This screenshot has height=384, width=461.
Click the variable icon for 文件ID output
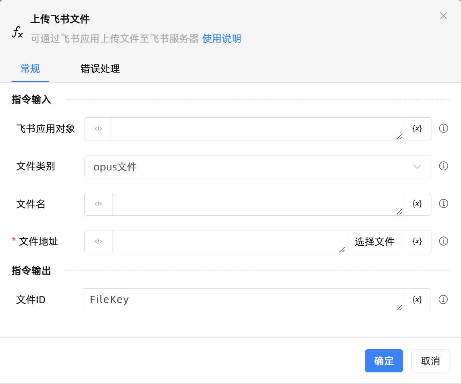point(417,300)
